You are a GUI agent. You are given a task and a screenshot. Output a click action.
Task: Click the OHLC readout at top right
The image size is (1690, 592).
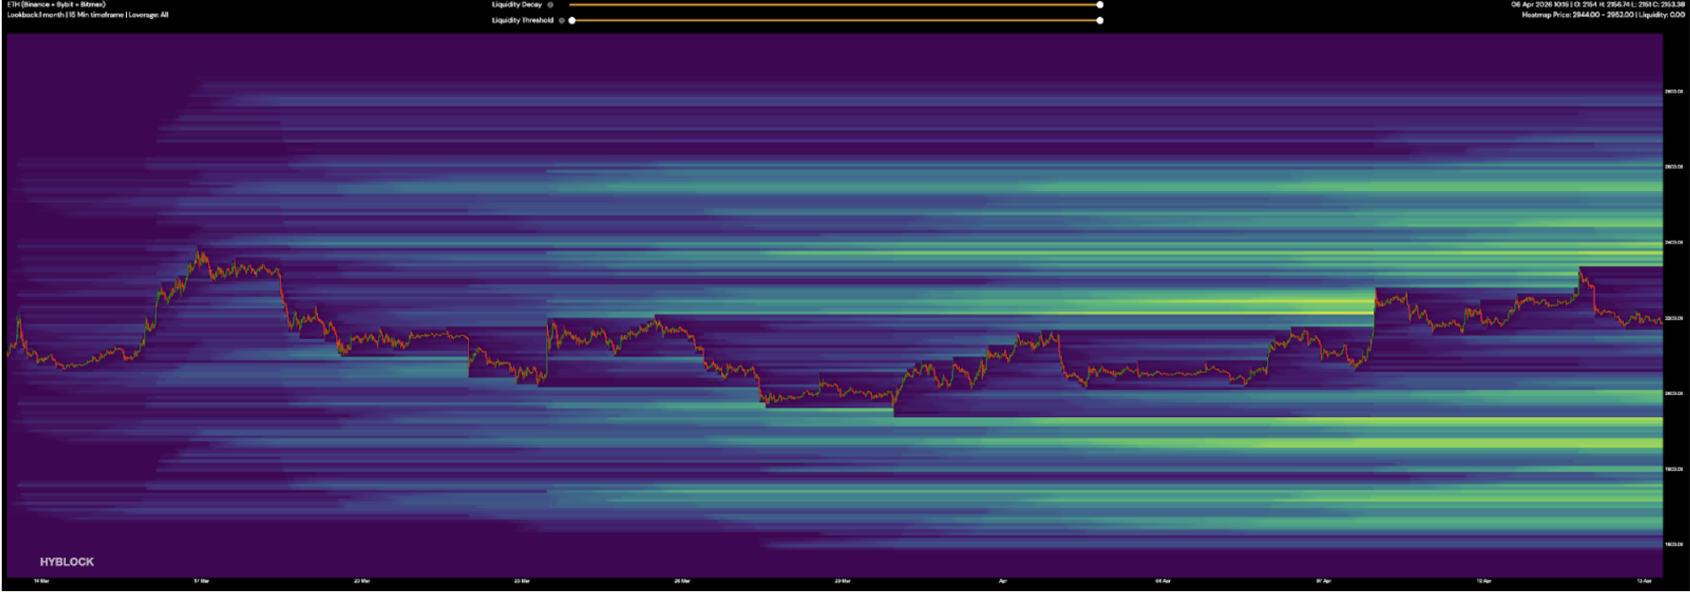[x=1598, y=5]
